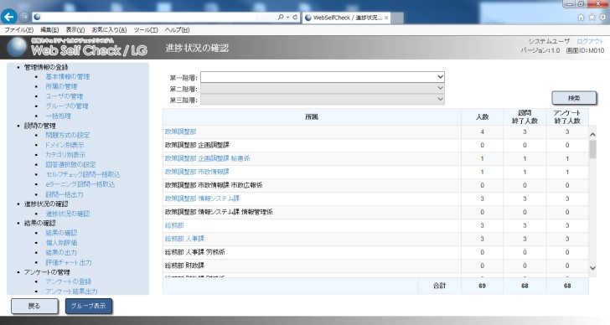Open 基本情報の管理 in sidebar
Image resolution: width=610 pixels, height=325 pixels.
click(68, 76)
